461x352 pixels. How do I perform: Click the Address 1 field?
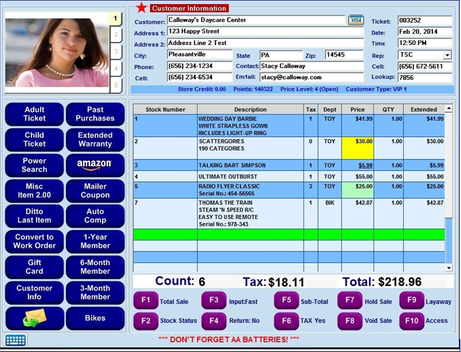tap(265, 31)
